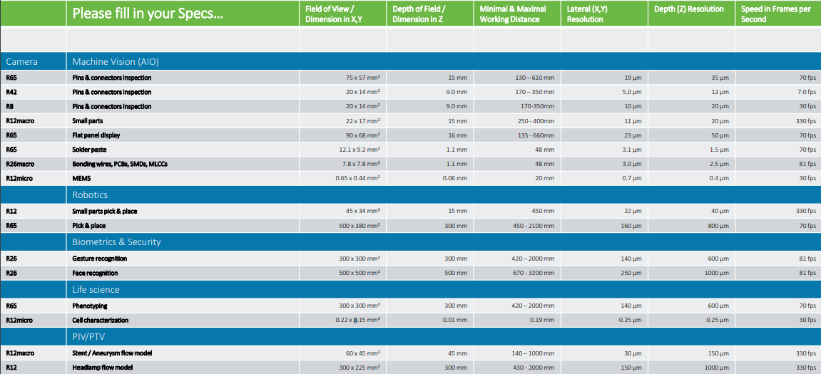821x374 pixels.
Task: Click the empty spec field under Depth (Z) Resolution
Action: coord(691,40)
